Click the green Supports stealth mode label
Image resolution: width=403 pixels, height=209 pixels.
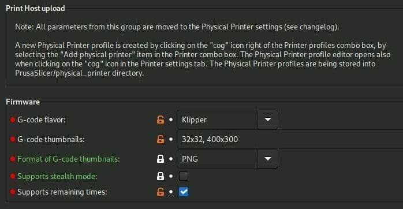57,176
